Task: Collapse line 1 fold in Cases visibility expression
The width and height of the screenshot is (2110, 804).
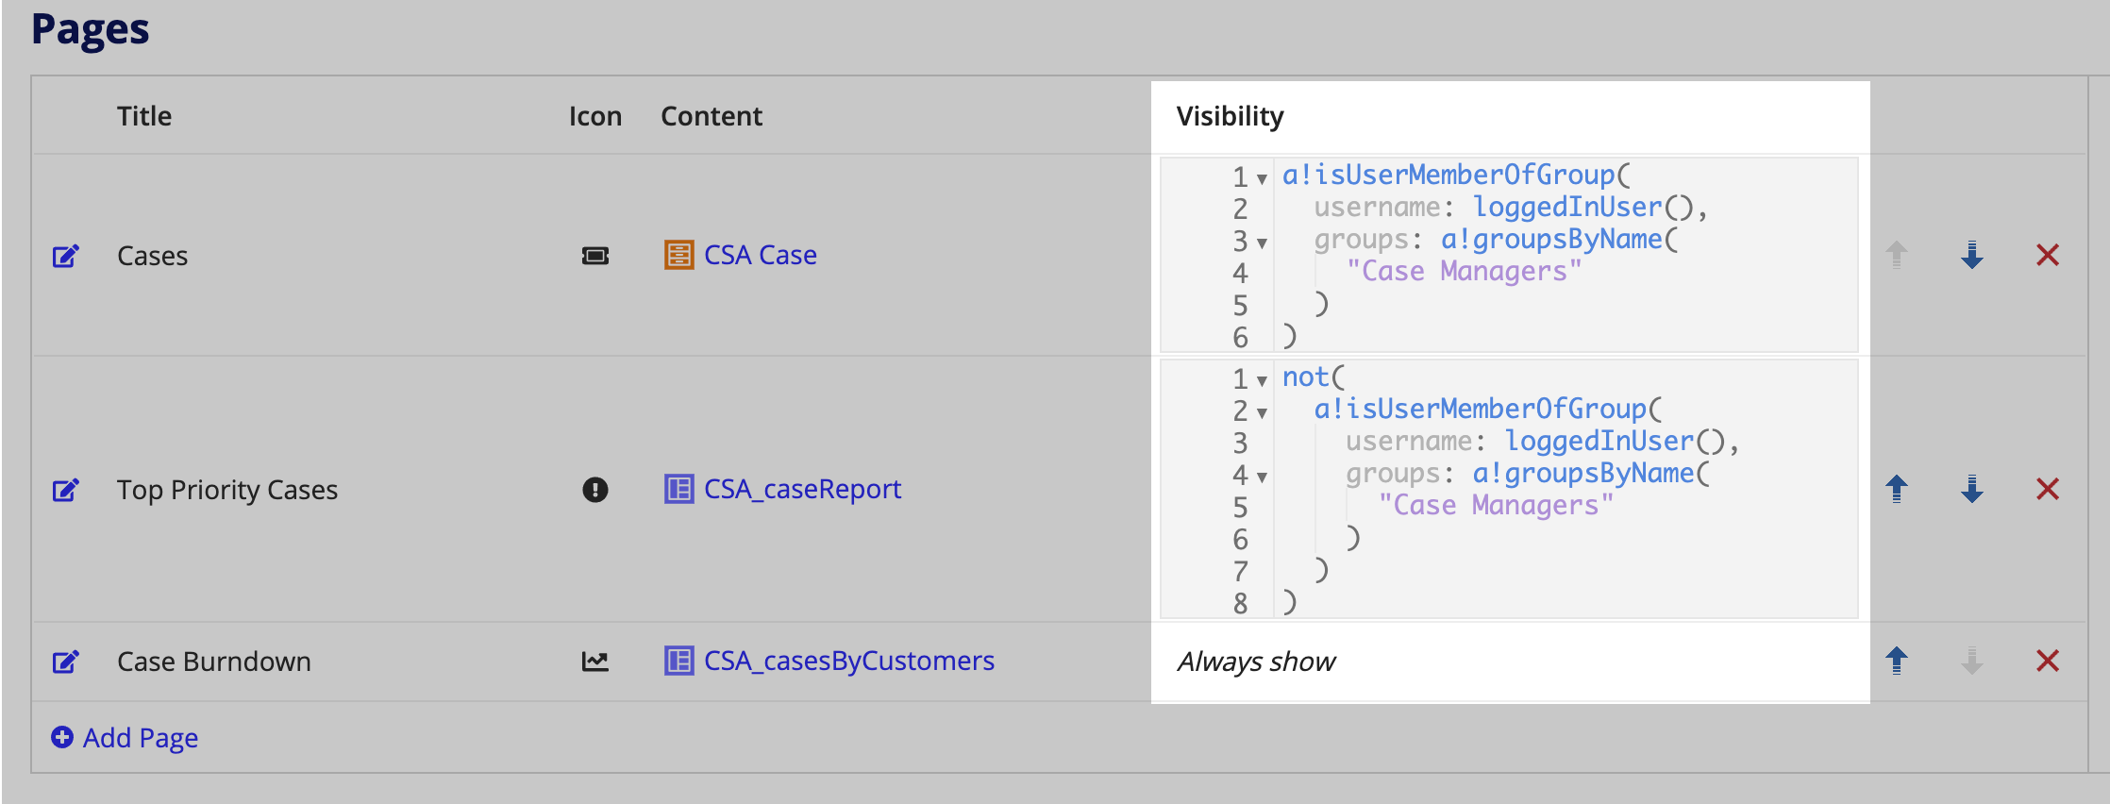Action: coord(1262,178)
